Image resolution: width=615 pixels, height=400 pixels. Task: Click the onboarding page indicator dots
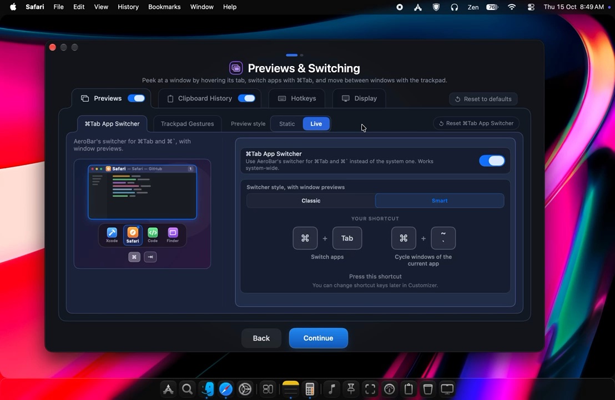pos(295,55)
